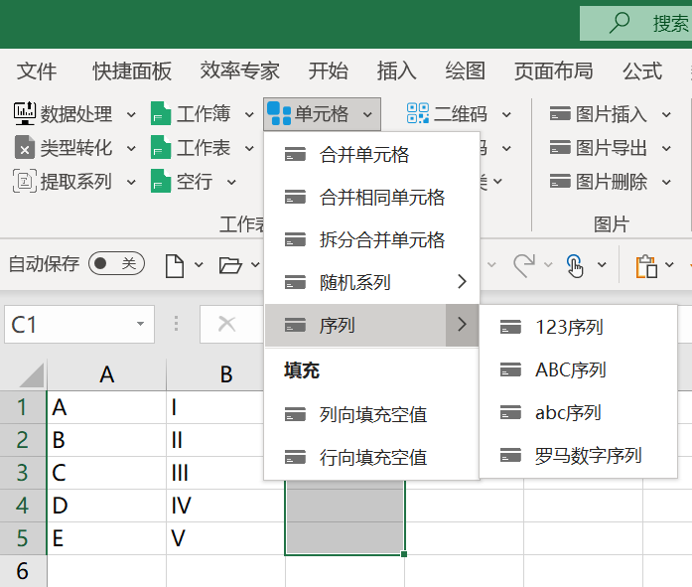This screenshot has height=587, width=692.
Task: Click icon beside 合并单元格 menu entry
Action: [x=295, y=155]
